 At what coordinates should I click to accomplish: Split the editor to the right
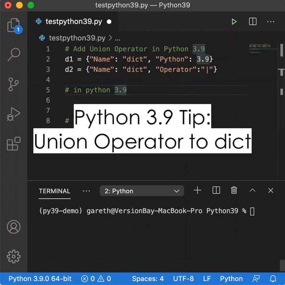pyautogui.click(x=252, y=22)
